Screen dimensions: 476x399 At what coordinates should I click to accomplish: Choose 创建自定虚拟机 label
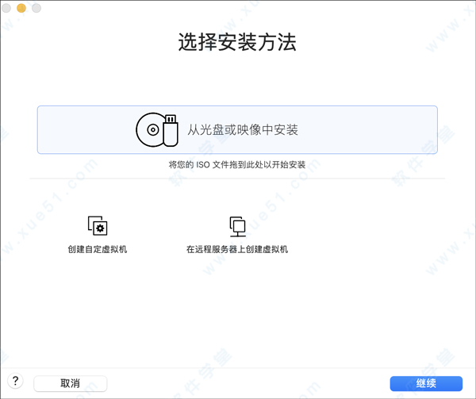point(98,249)
